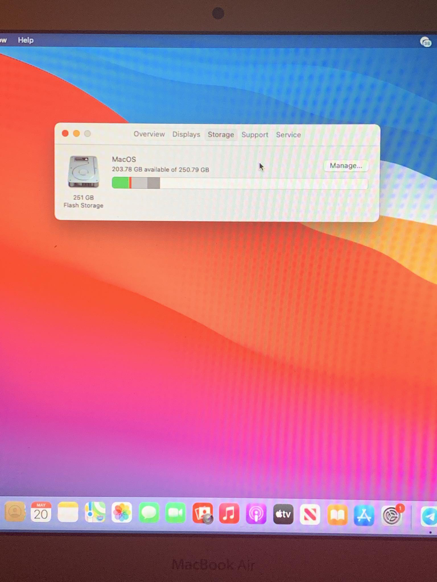The image size is (437, 582).
Task: Switch to the Overview tab
Action: pos(149,135)
